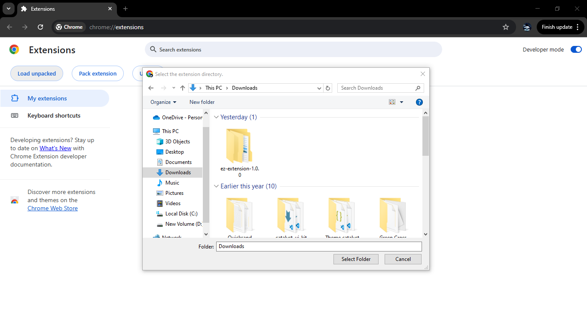Viewport: 587px width, 312px height.
Task: Open the Chrome profile avatar icon
Action: (527, 27)
